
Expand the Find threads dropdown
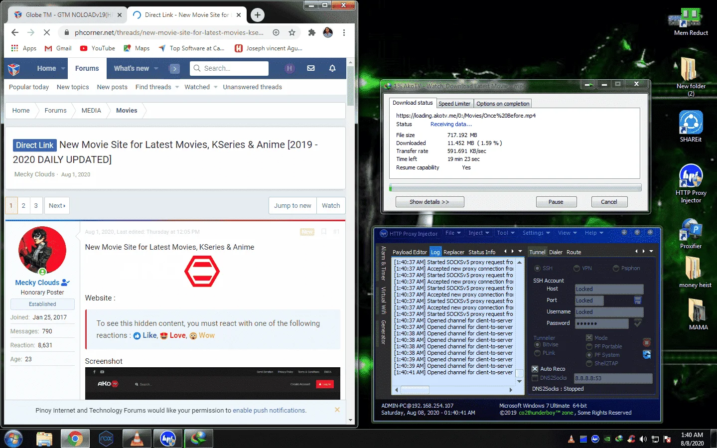(177, 87)
